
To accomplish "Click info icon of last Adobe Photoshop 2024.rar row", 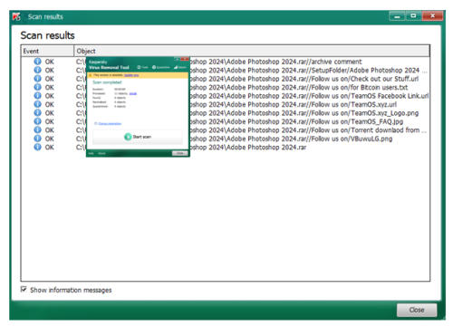I will [37, 147].
